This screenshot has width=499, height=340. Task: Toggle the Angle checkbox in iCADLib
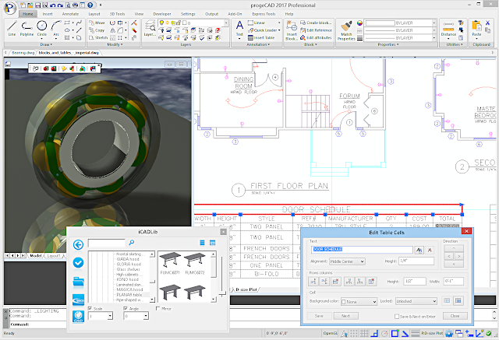pos(126,308)
